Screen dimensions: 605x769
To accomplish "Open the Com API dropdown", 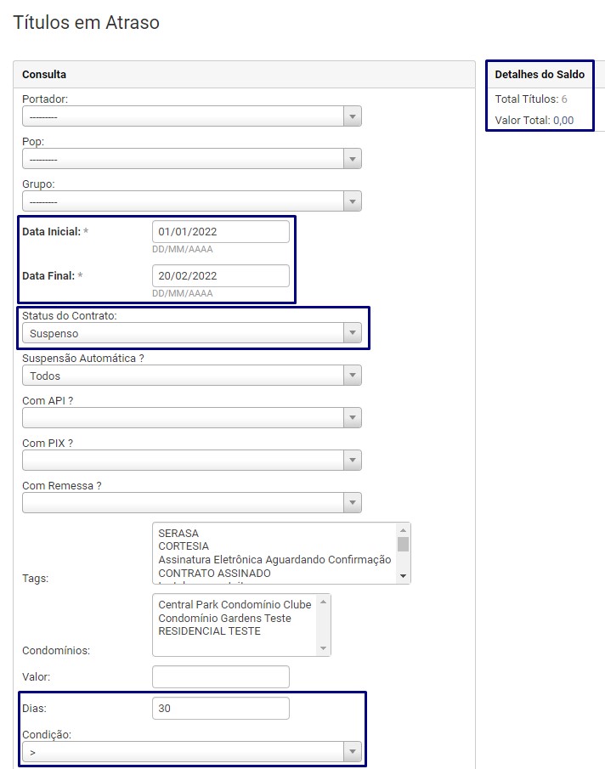I will [x=191, y=418].
